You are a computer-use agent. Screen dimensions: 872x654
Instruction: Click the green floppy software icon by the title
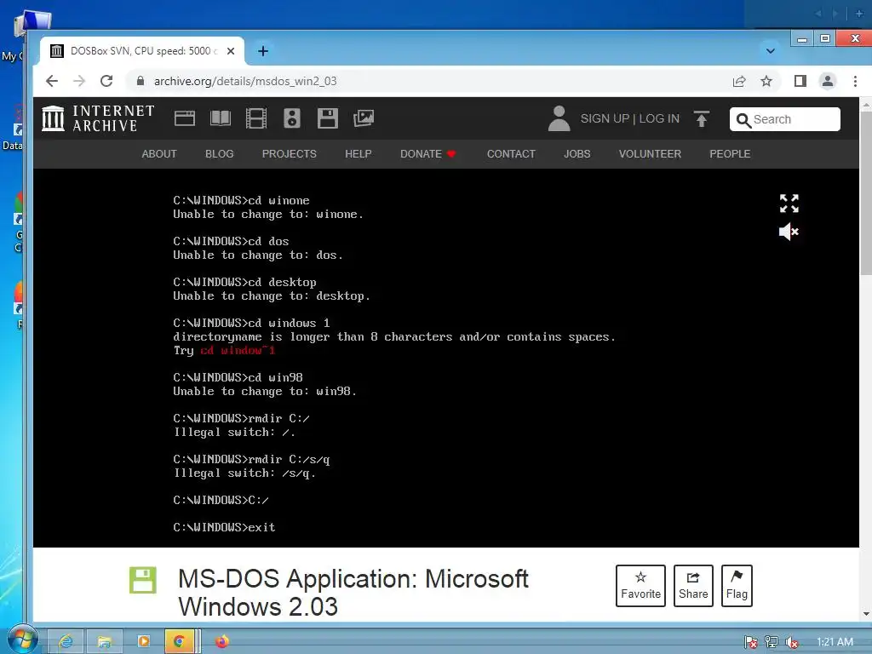click(143, 580)
